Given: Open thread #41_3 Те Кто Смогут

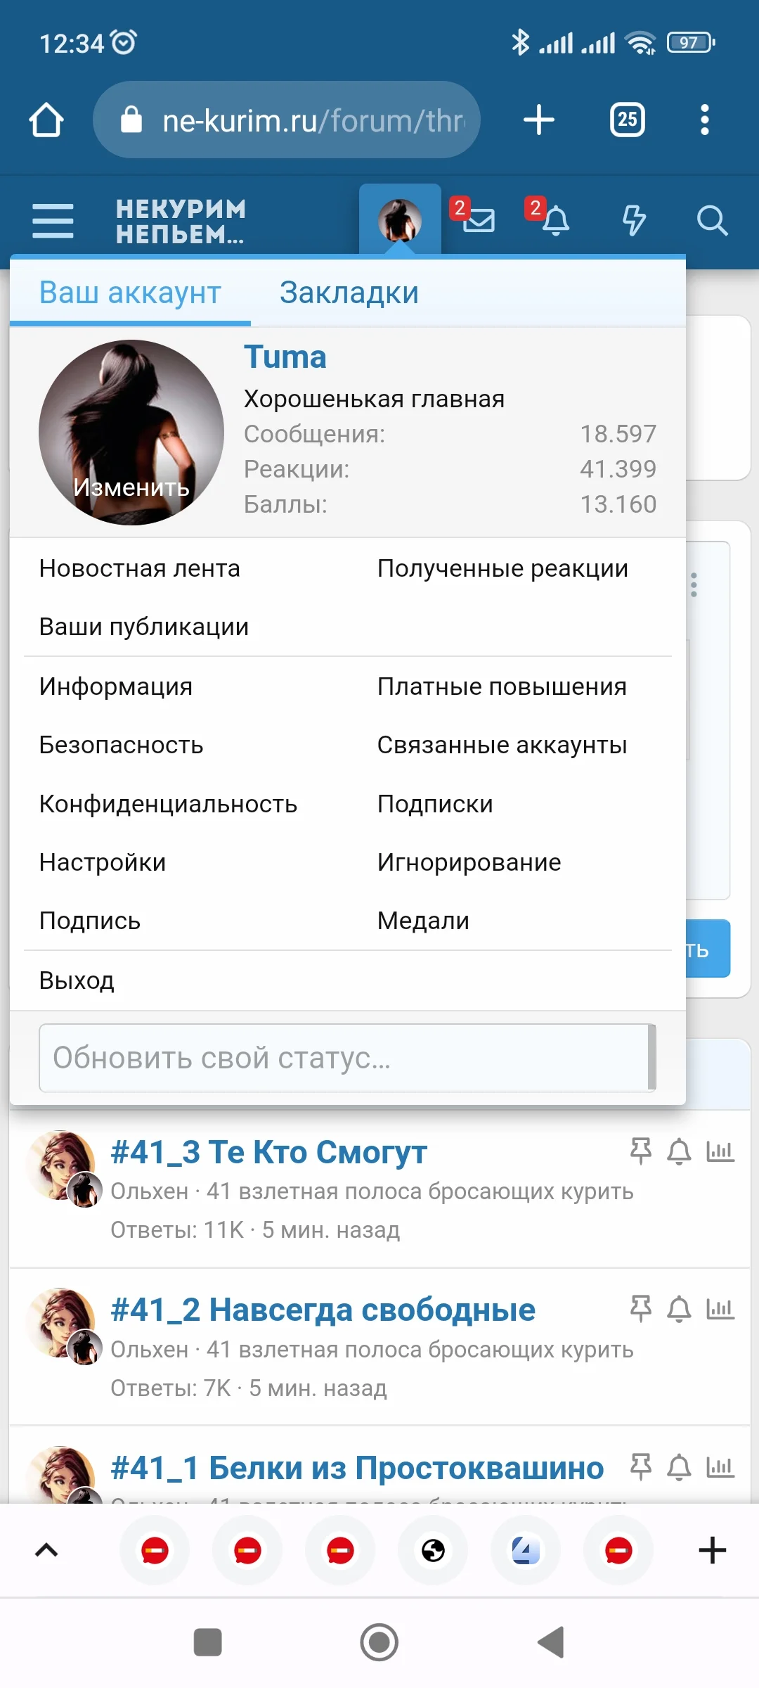Looking at the screenshot, I should click(x=268, y=1152).
